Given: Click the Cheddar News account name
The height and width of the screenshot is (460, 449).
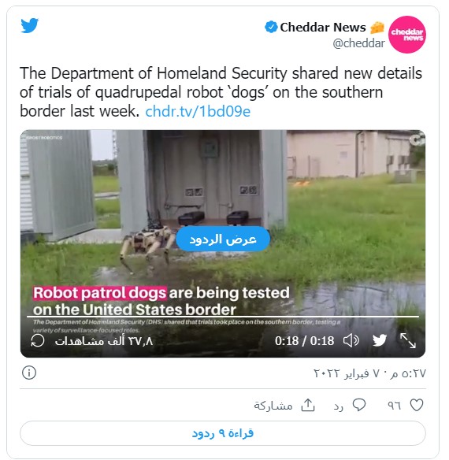Looking at the screenshot, I should click(323, 28).
